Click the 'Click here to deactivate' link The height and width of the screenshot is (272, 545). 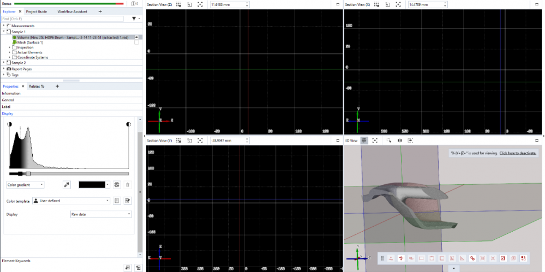518,153
